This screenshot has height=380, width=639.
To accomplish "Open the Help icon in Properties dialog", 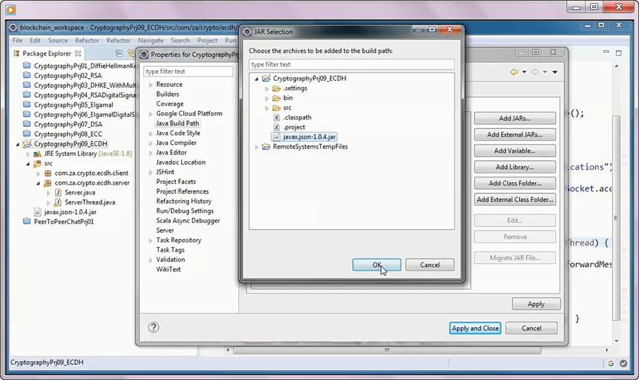I will point(154,327).
